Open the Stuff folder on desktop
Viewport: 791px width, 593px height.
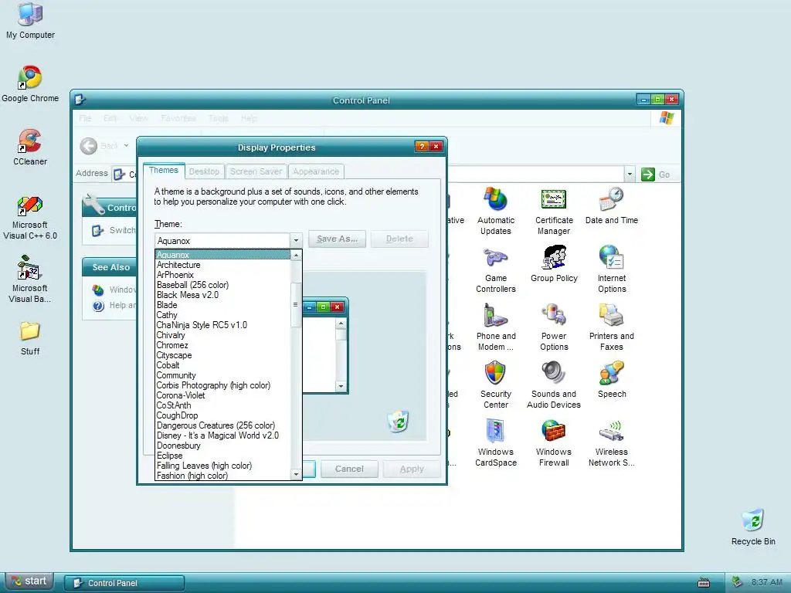pyautogui.click(x=30, y=338)
